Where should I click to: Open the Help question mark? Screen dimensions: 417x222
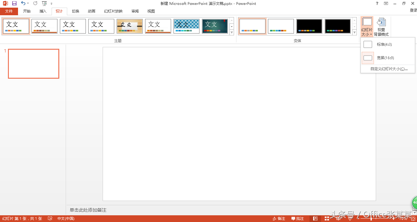(x=377, y=3)
